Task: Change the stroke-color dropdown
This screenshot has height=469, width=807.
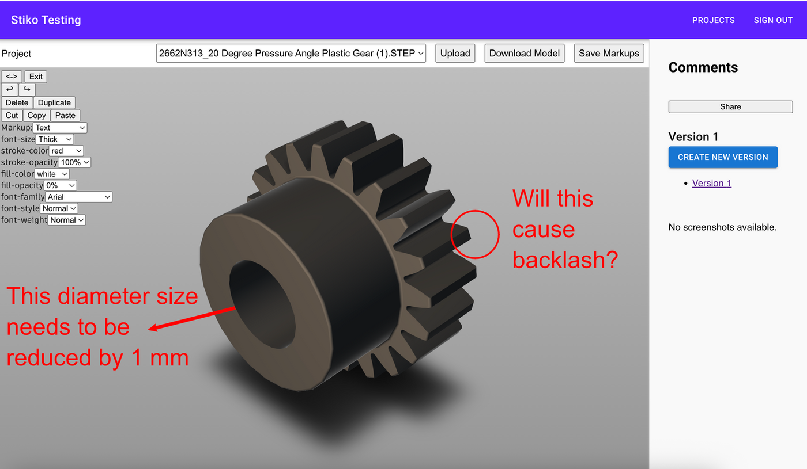Action: coord(66,151)
